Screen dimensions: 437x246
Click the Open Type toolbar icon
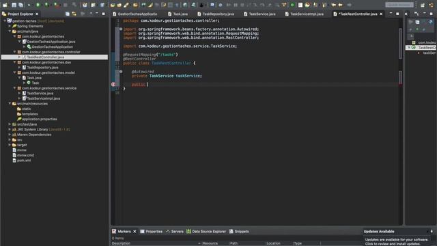(113, 5)
